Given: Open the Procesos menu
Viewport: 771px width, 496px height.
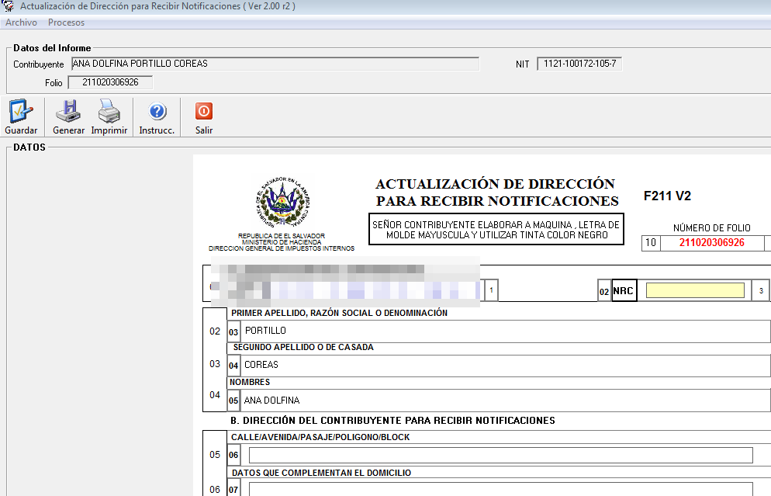Looking at the screenshot, I should (66, 22).
